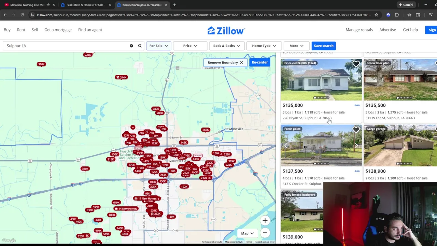Screen dimensions: 437x246
Task: Open Get a mortgage menu
Action: click(58, 30)
